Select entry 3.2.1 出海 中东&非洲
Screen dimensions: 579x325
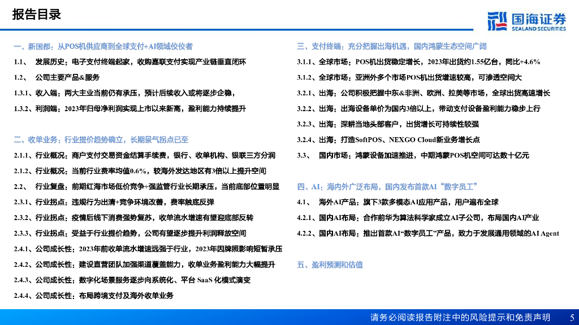tap(424, 93)
